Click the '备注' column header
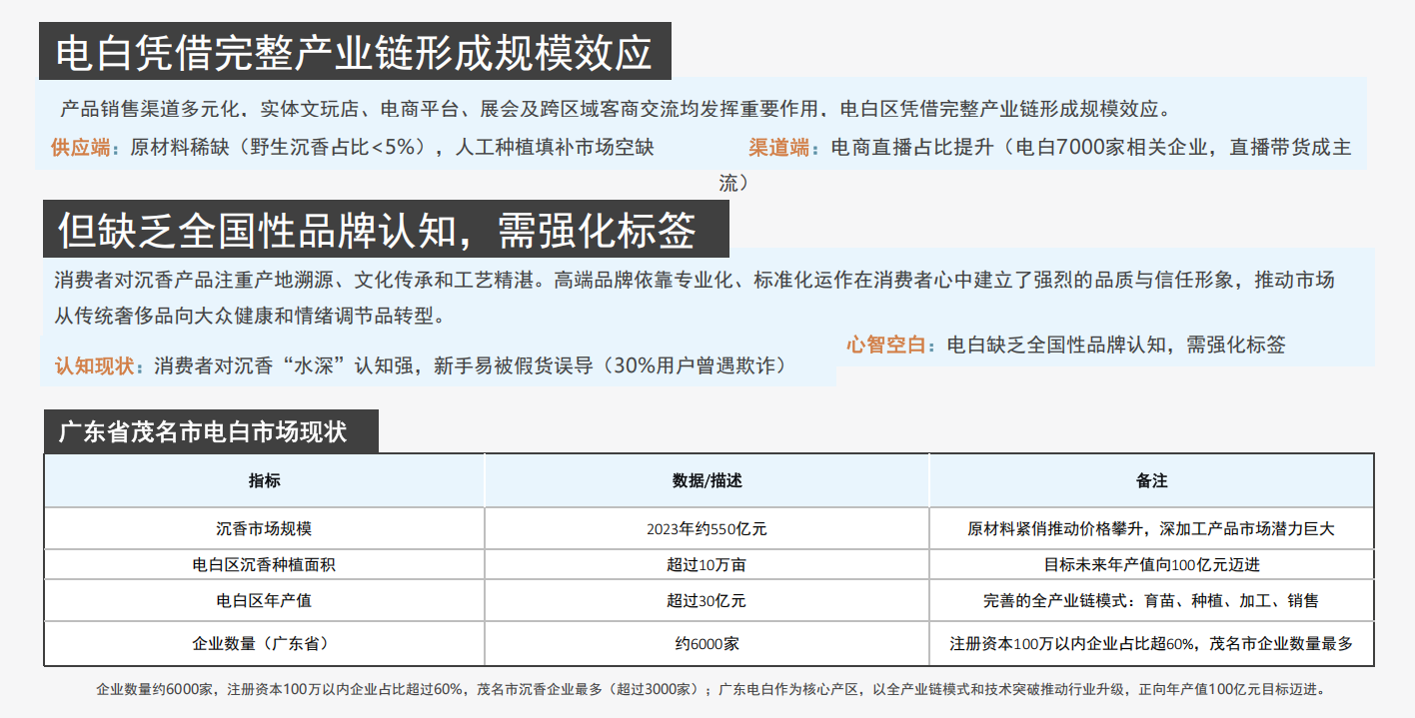 click(1149, 480)
